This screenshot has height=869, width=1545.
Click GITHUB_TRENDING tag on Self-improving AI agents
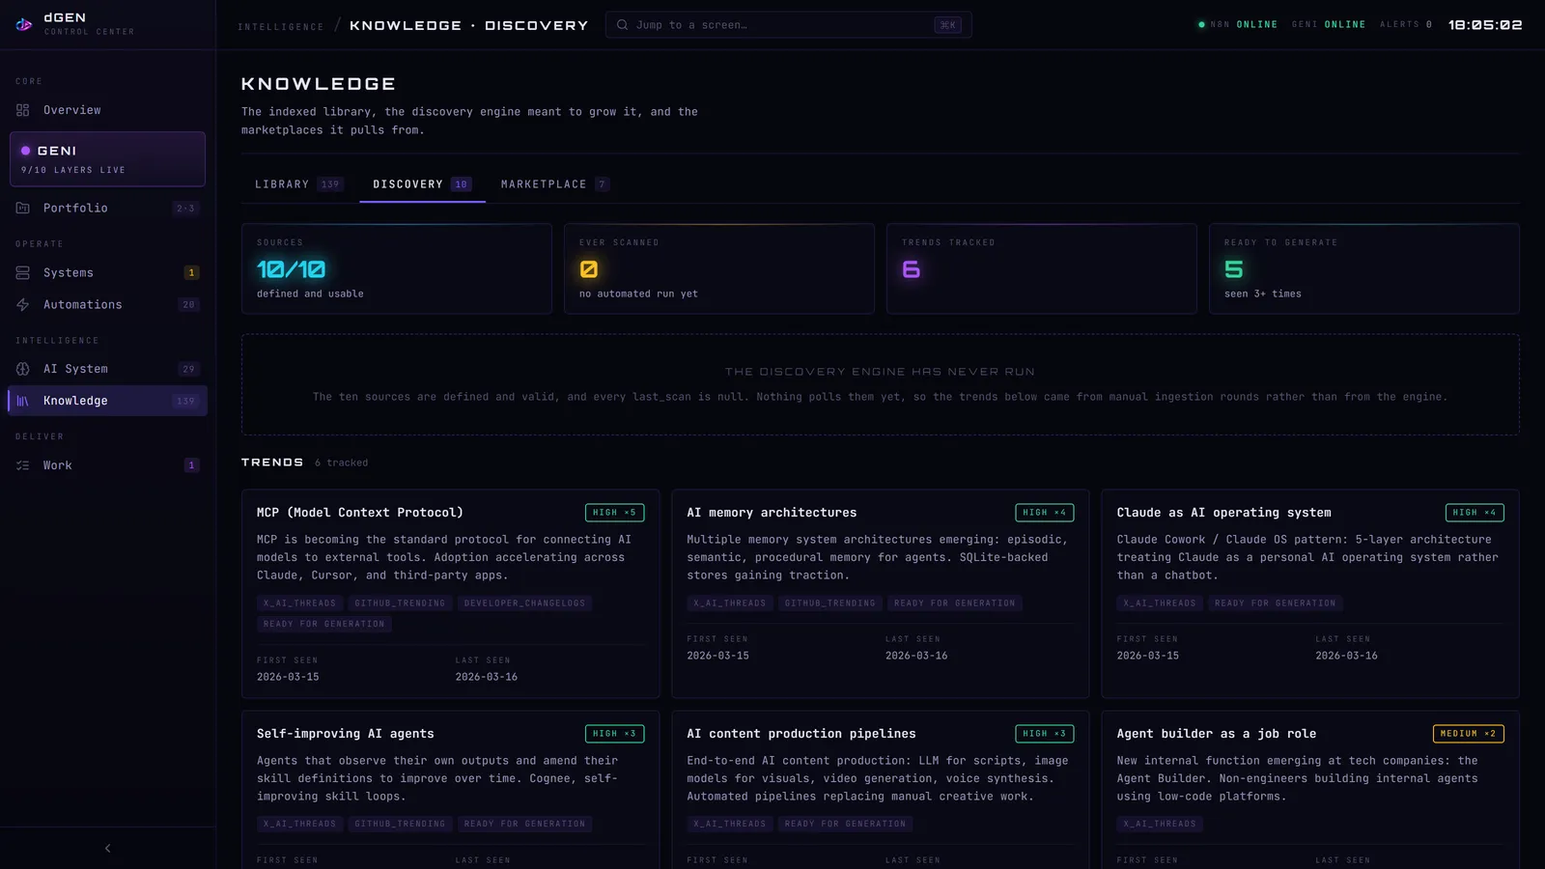tap(400, 825)
